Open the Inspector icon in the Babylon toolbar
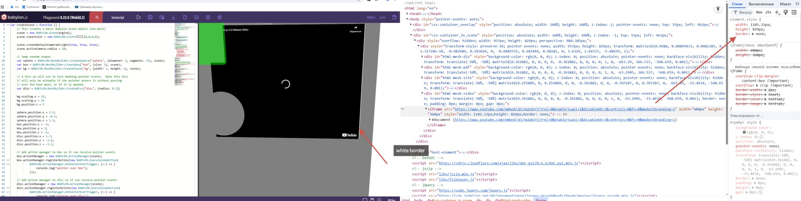801x201 pixels. pos(162,17)
